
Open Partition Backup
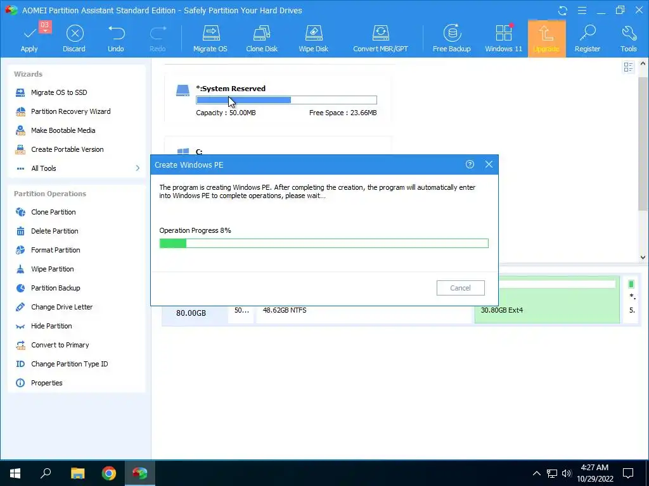(48, 288)
